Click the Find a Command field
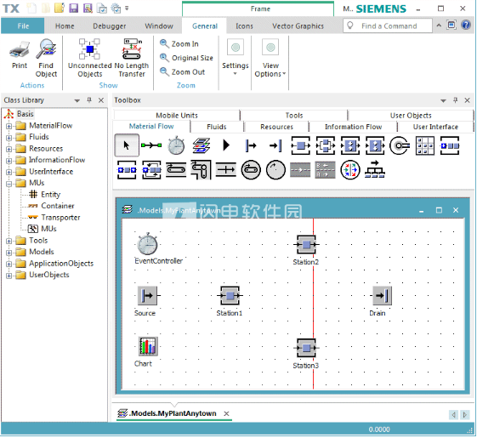Viewport: 477px width, 438px height. [x=388, y=26]
